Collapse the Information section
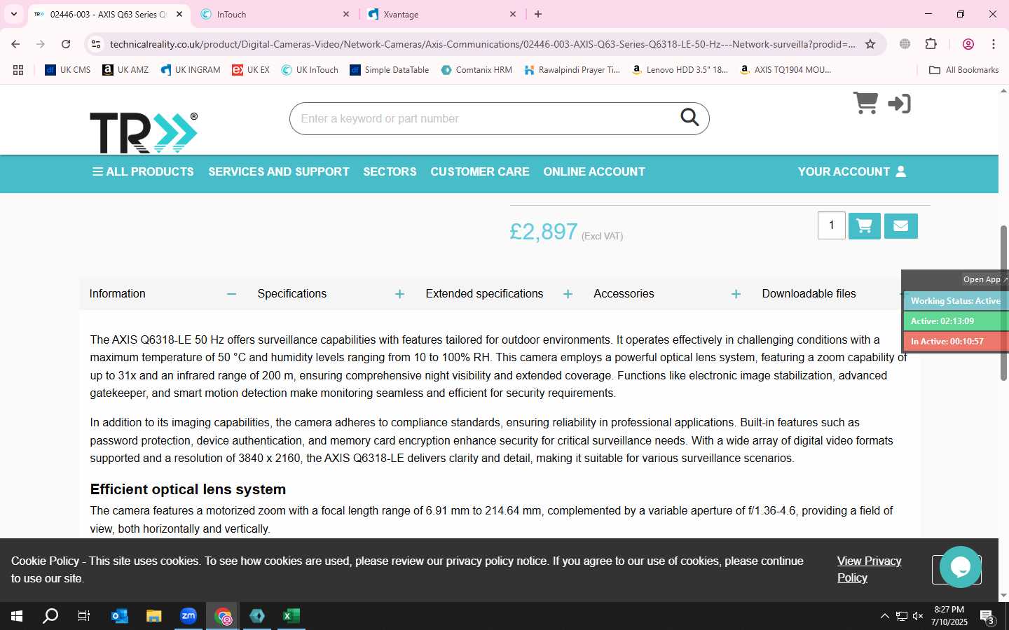Viewport: 1009px width, 630px height. pyautogui.click(x=231, y=294)
